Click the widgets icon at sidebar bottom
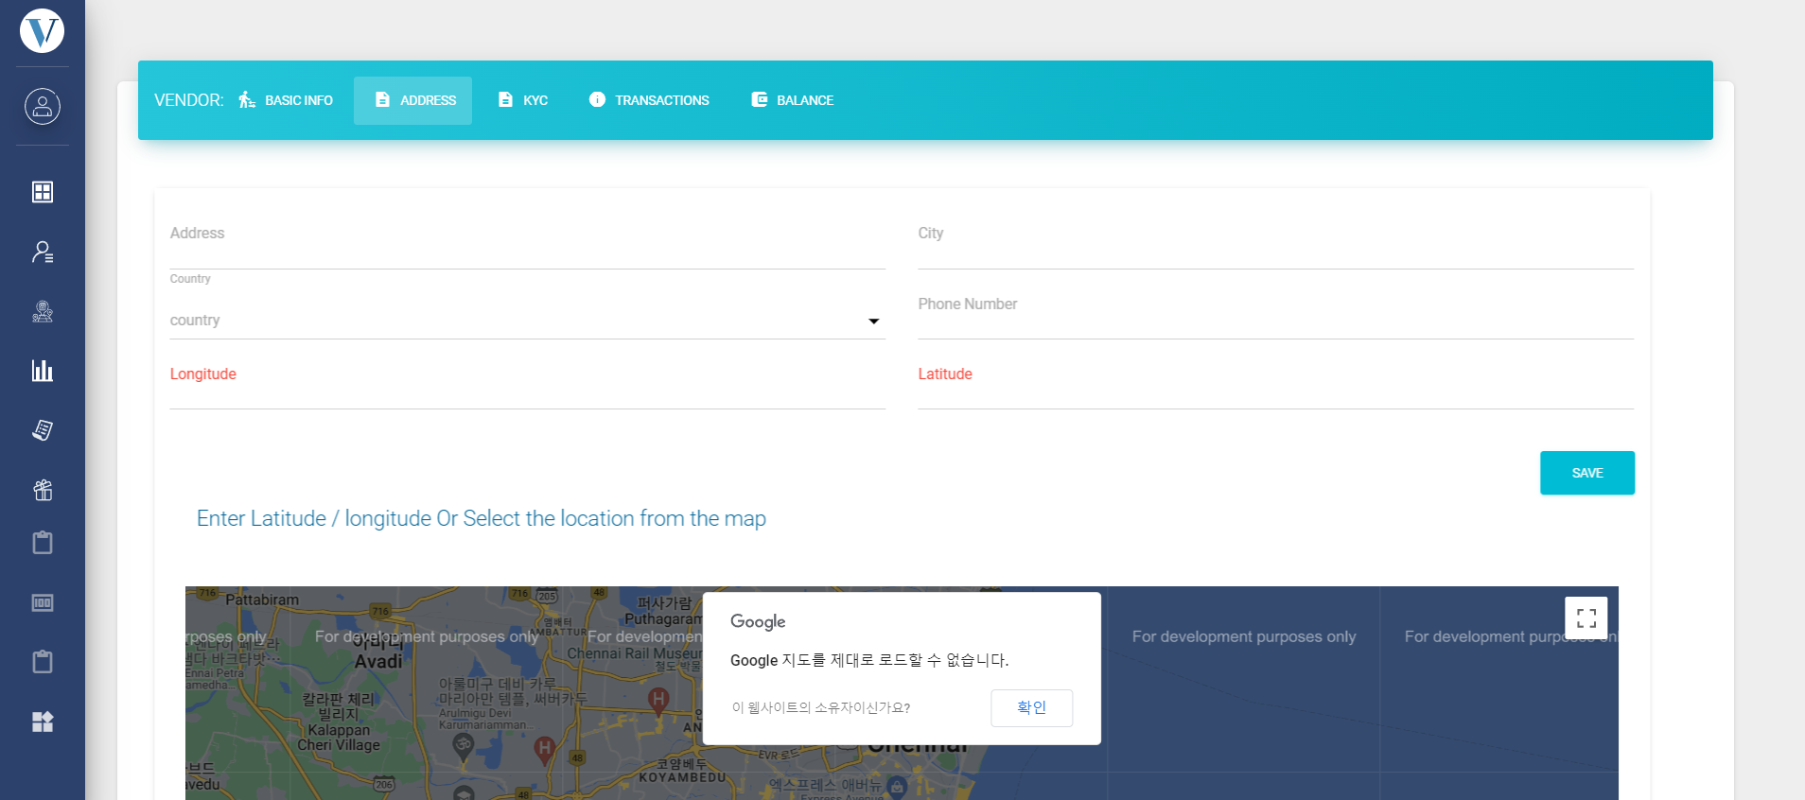The image size is (1805, 800). tap(42, 722)
